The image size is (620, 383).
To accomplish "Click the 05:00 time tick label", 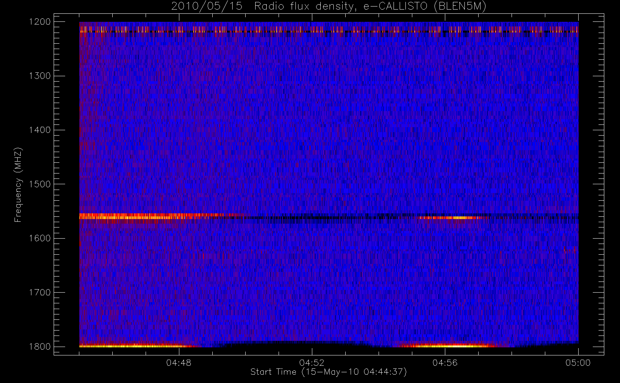I will (x=578, y=363).
